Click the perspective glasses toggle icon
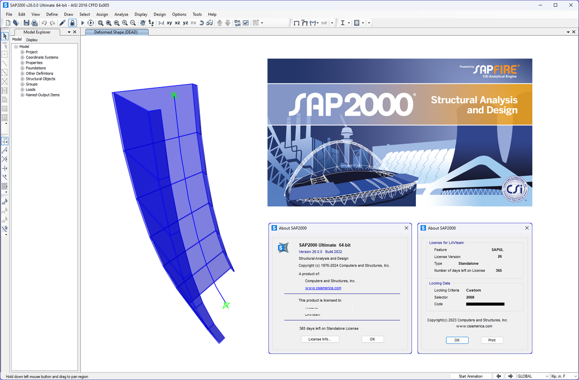This screenshot has height=380, width=579. (x=209, y=23)
